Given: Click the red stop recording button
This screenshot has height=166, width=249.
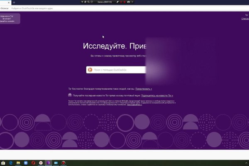Looking at the screenshot, I should point(122,2).
